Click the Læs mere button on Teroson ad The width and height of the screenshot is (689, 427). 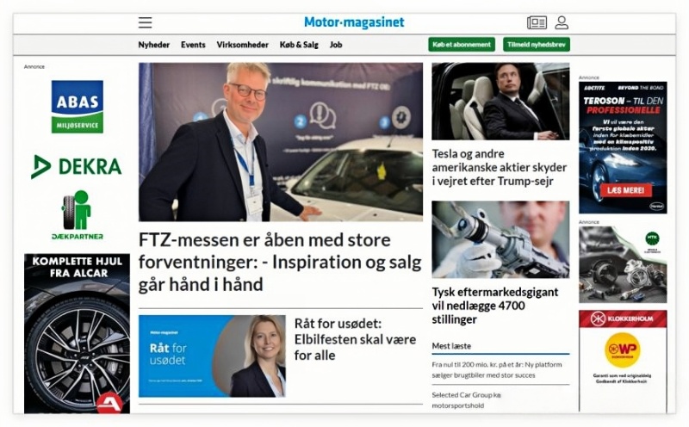626,190
